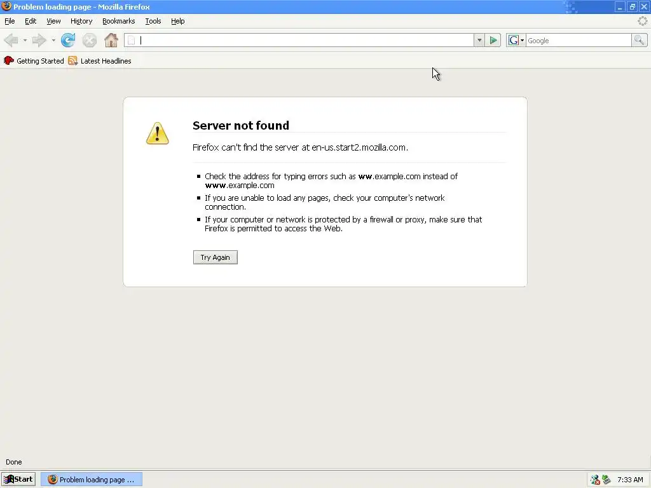This screenshot has height=488, width=651.
Task: Open the Help menu
Action: coord(178,21)
